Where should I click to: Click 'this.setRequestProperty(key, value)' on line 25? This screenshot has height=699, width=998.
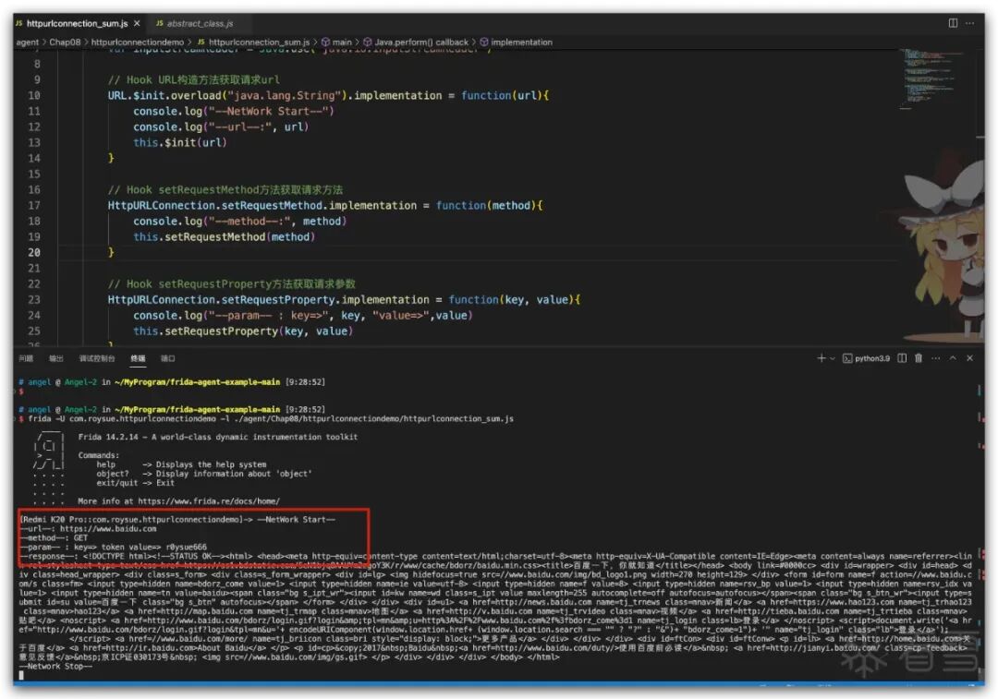pyautogui.click(x=243, y=331)
